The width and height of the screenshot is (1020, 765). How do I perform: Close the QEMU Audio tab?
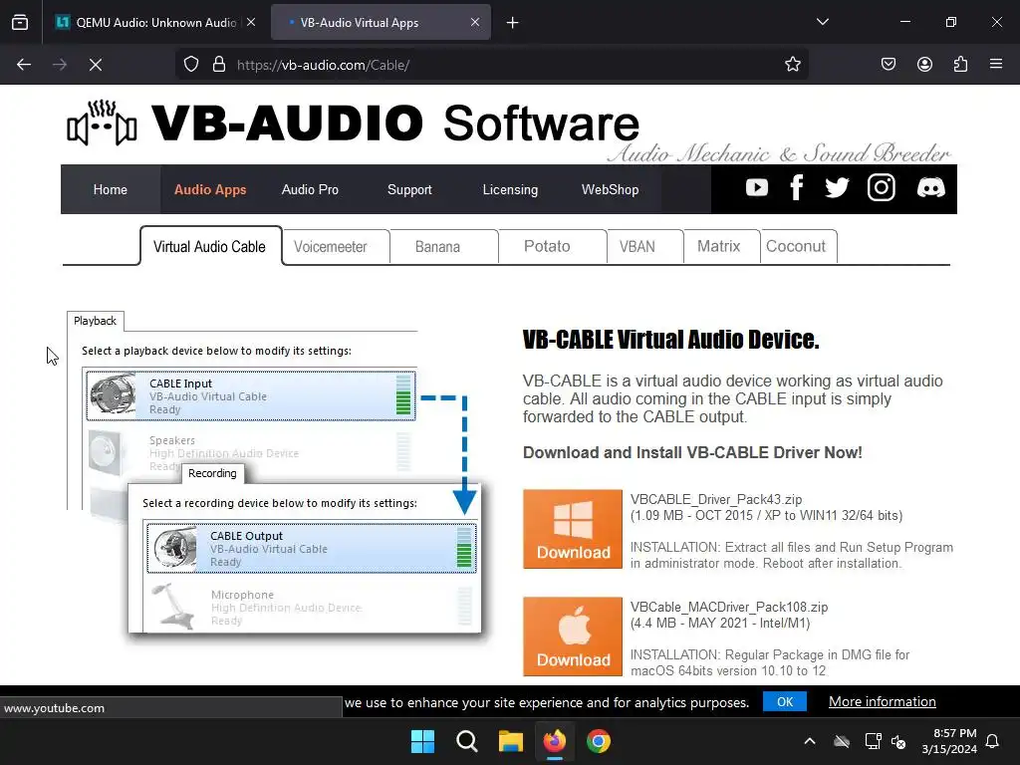[251, 22]
